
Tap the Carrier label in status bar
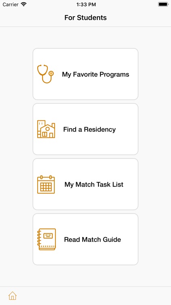click(11, 4)
